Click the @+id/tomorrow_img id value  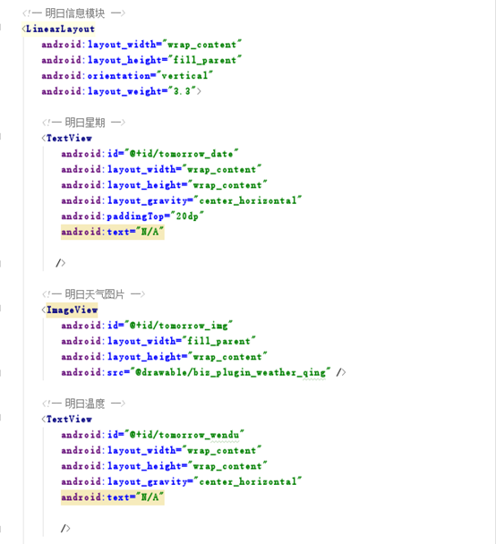coord(178,326)
